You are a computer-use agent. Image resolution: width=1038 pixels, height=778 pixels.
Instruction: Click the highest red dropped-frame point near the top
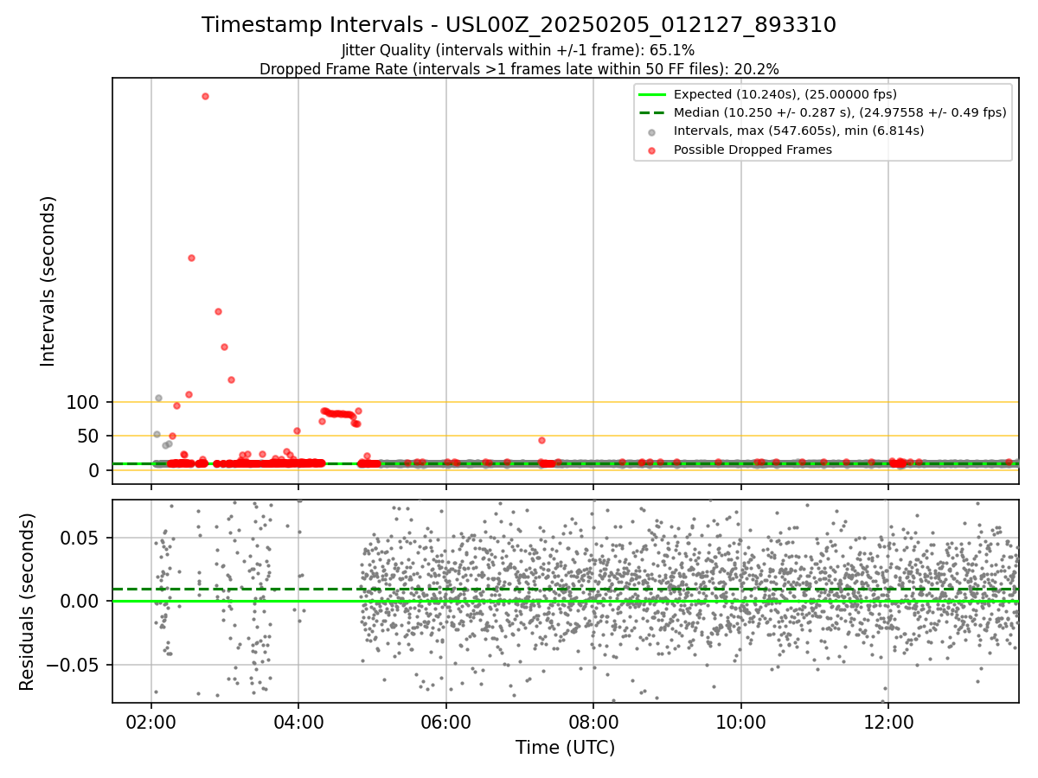coord(205,96)
